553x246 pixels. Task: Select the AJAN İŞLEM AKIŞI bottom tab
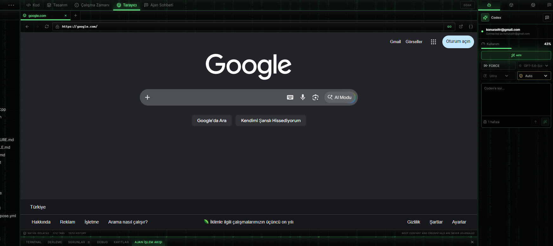[148, 242]
